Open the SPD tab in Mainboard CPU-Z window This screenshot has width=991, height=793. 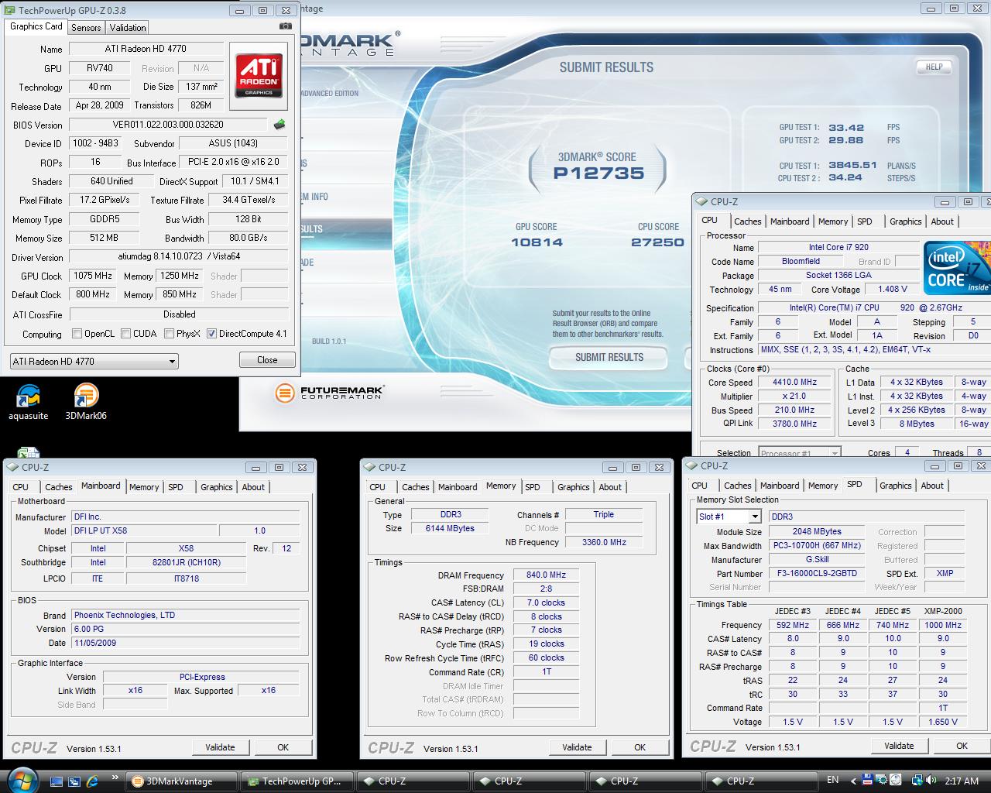tap(176, 487)
